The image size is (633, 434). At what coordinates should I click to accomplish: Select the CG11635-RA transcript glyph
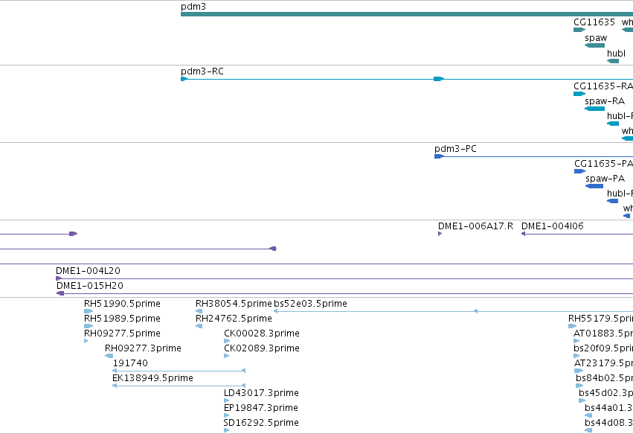point(579,94)
